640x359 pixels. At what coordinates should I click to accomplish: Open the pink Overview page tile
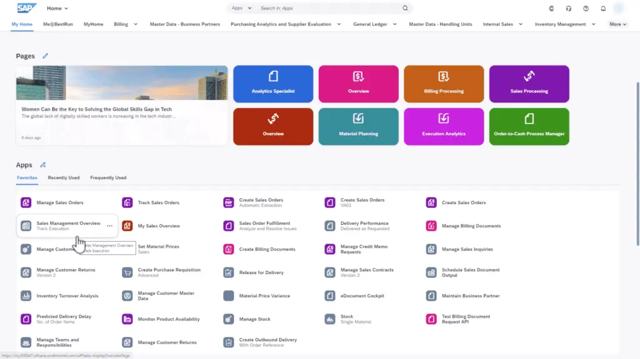[x=358, y=84]
